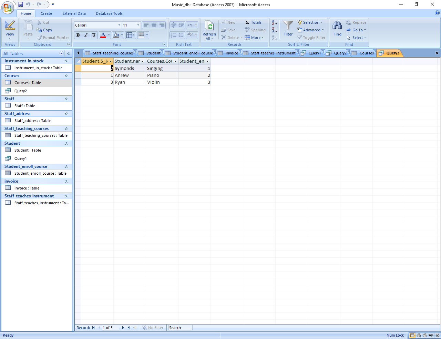Open the Student.name column dropdown arrow
The image size is (441, 339).
[143, 61]
